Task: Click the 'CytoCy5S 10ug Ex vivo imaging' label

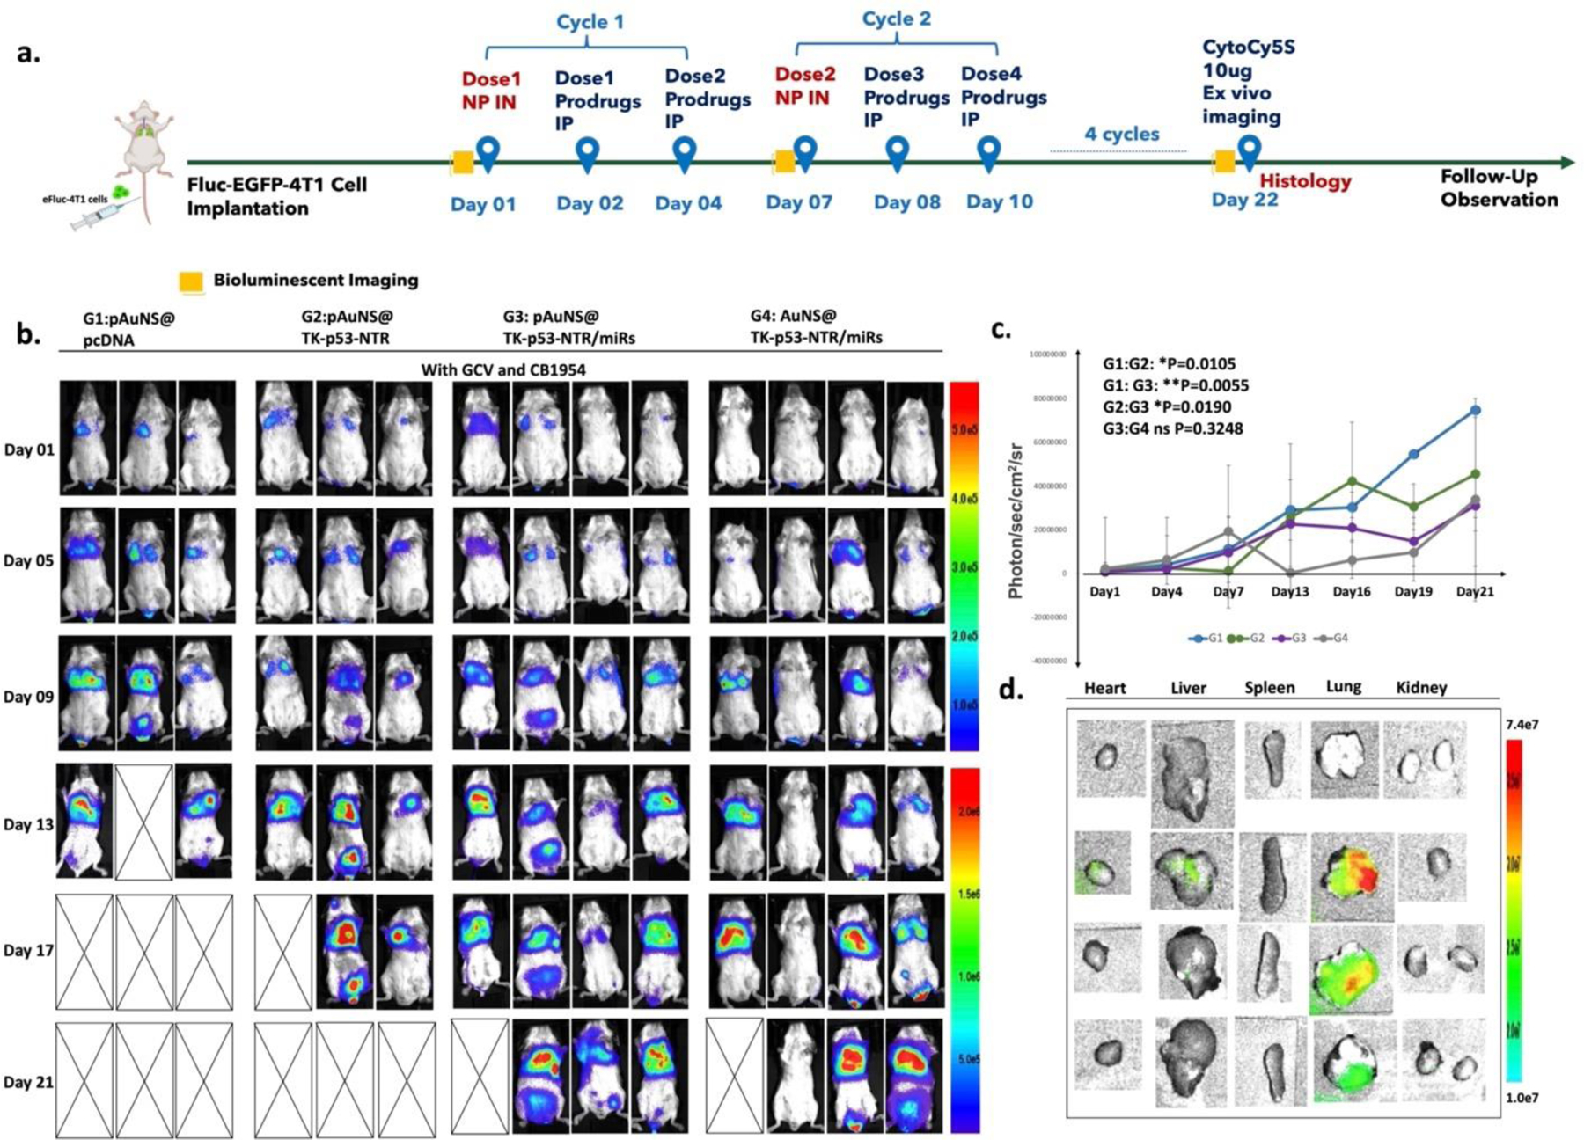Action: (1248, 82)
